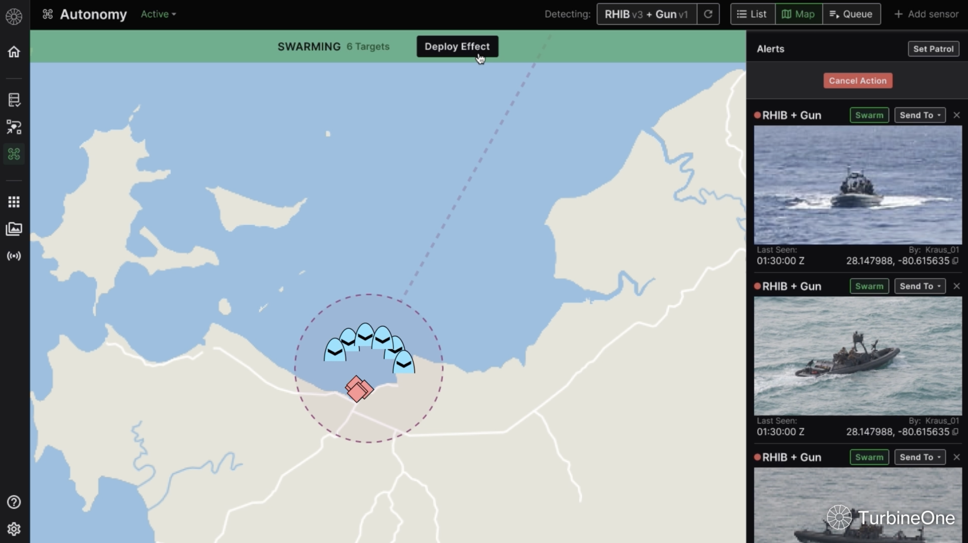
Task: Click the red Cancel Action button
Action: pos(857,81)
